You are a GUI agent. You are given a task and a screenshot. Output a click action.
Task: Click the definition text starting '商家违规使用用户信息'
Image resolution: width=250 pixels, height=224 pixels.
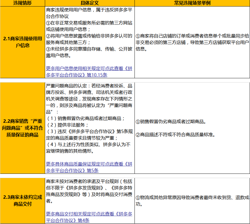(x=89, y=13)
